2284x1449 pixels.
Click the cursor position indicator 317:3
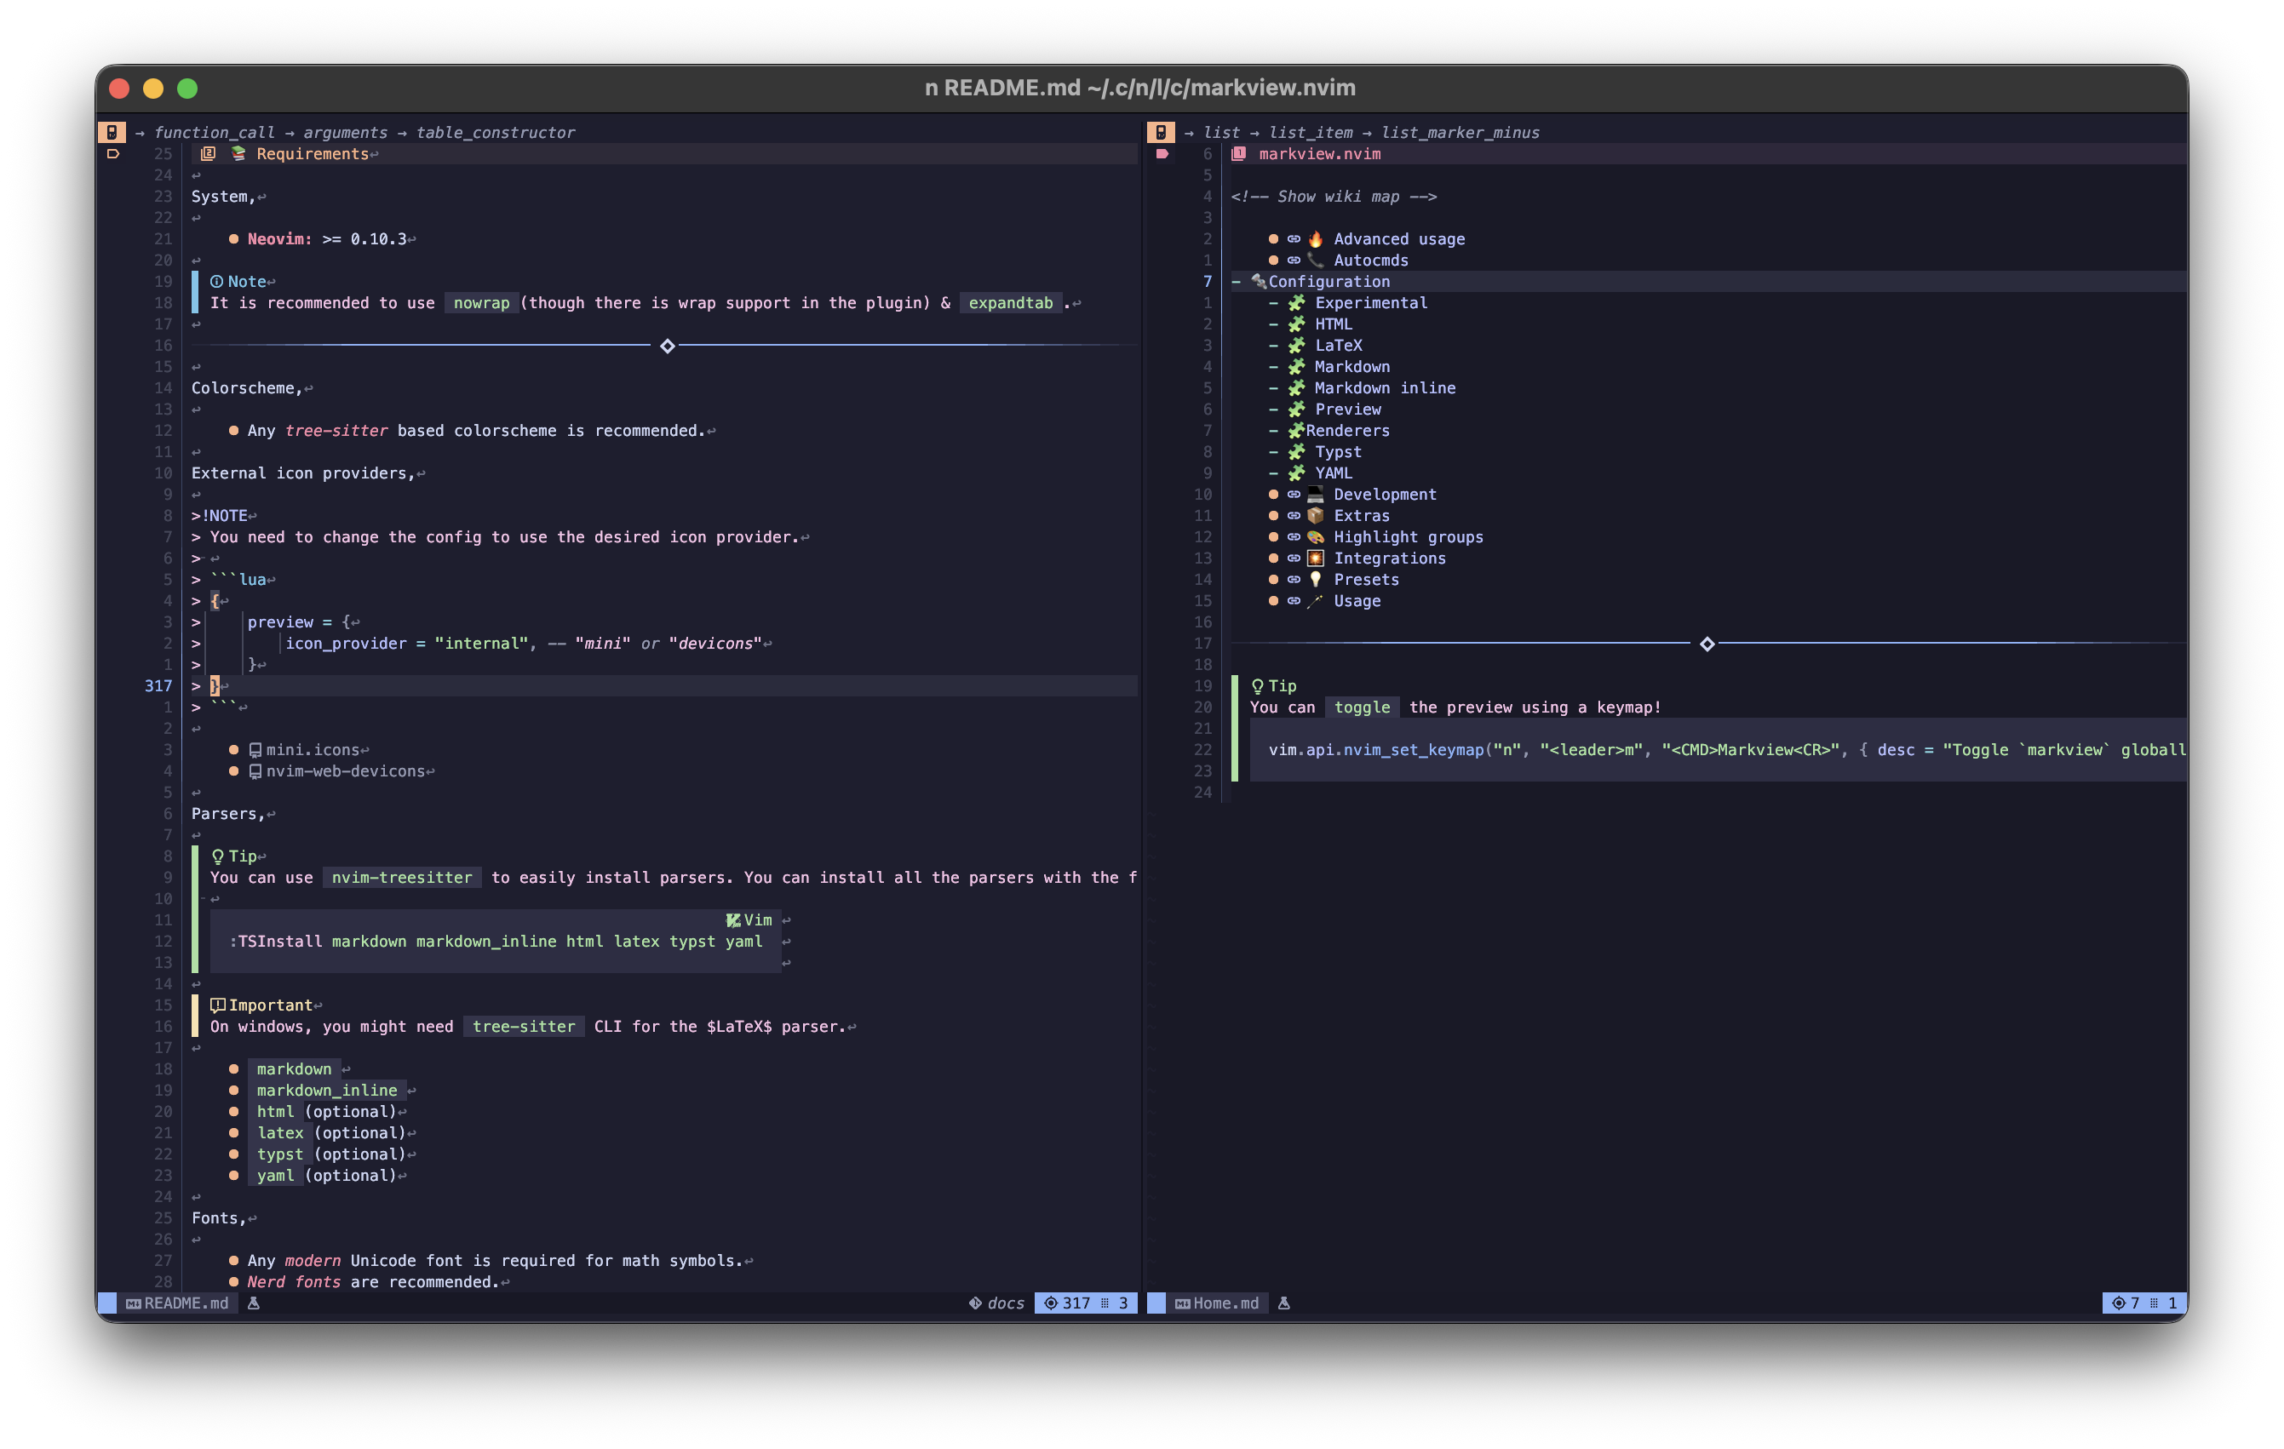(1086, 1303)
